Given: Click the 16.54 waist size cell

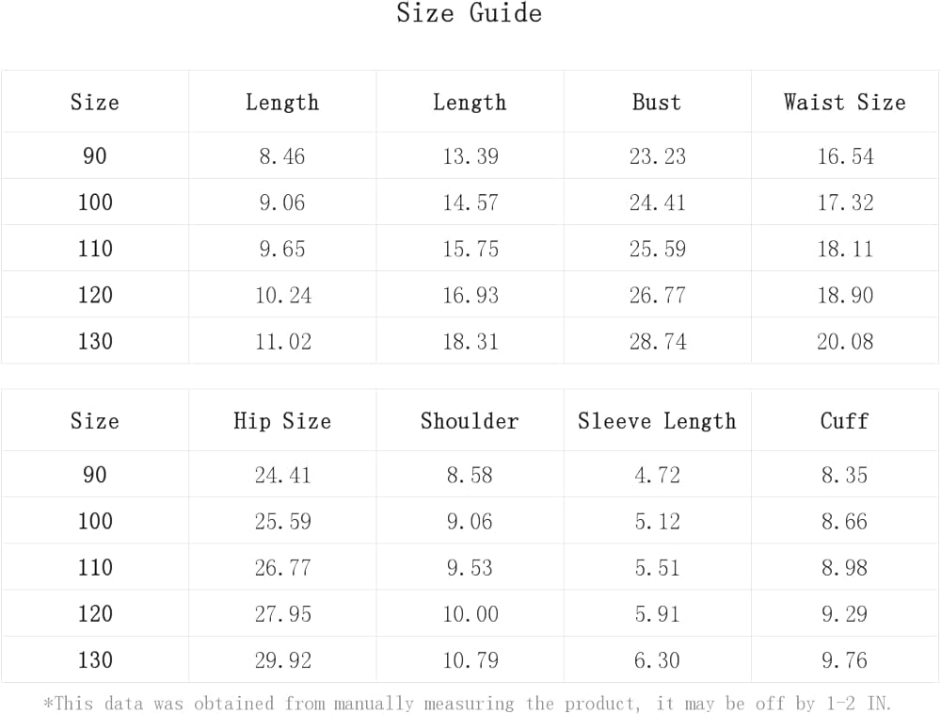Looking at the screenshot, I should tap(845, 156).
